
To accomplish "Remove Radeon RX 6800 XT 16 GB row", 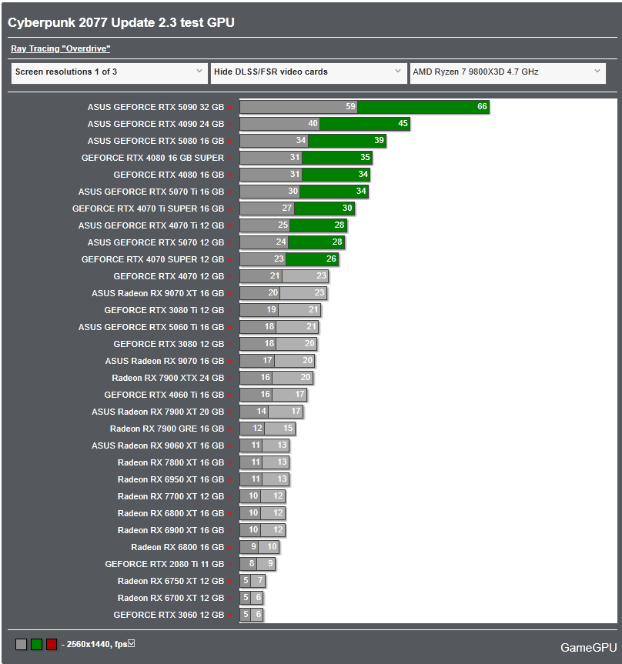I will coord(229,514).
